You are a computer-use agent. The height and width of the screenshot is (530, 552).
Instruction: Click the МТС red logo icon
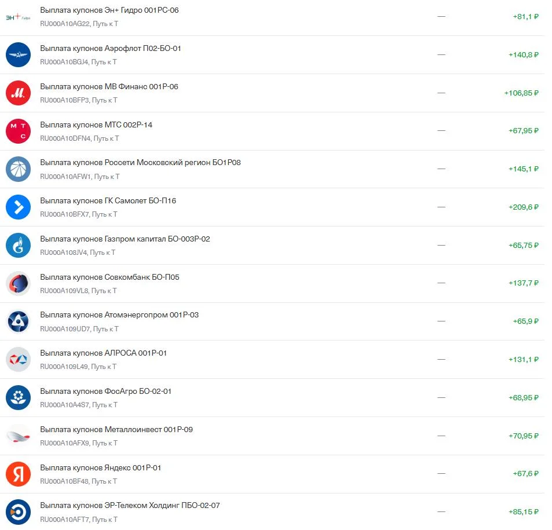[x=19, y=131]
